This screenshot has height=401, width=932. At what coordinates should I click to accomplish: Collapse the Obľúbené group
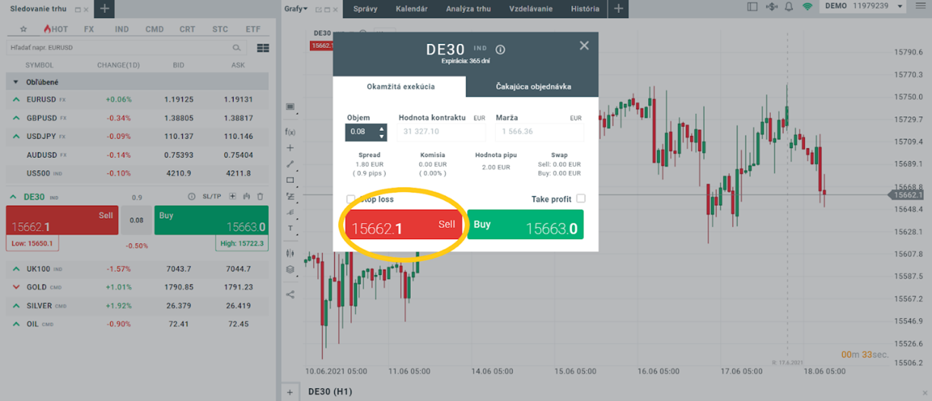pyautogui.click(x=16, y=82)
